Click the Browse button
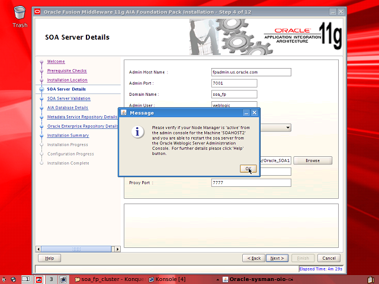The image size is (379, 284). click(313, 160)
